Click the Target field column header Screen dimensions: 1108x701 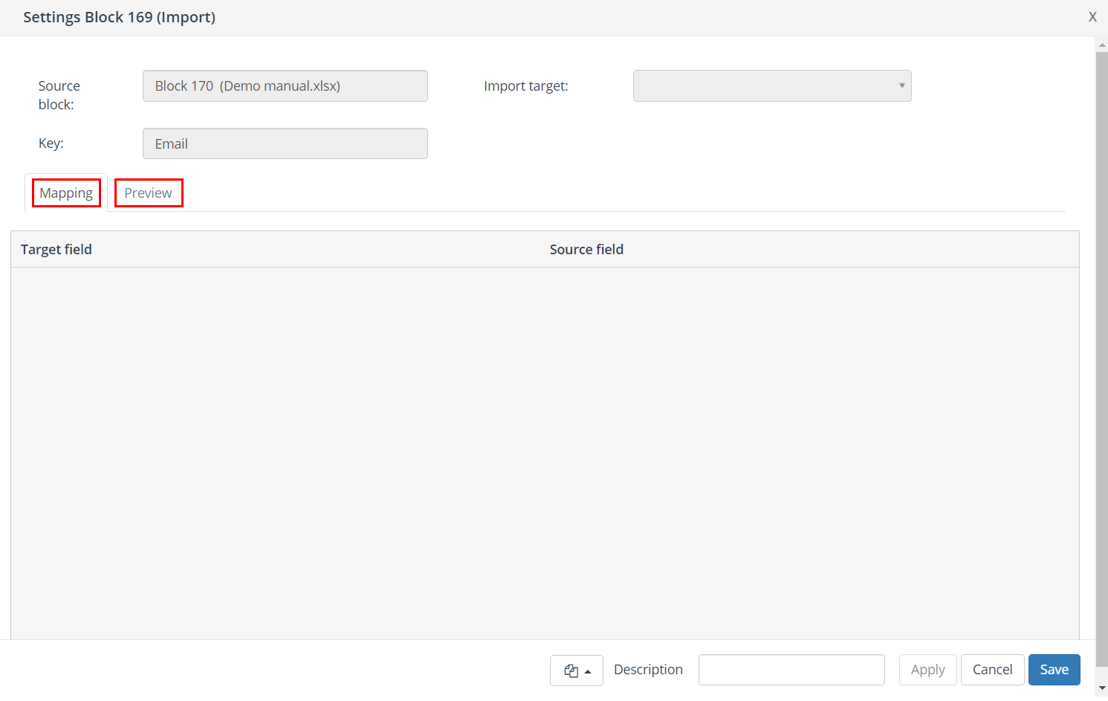point(56,250)
